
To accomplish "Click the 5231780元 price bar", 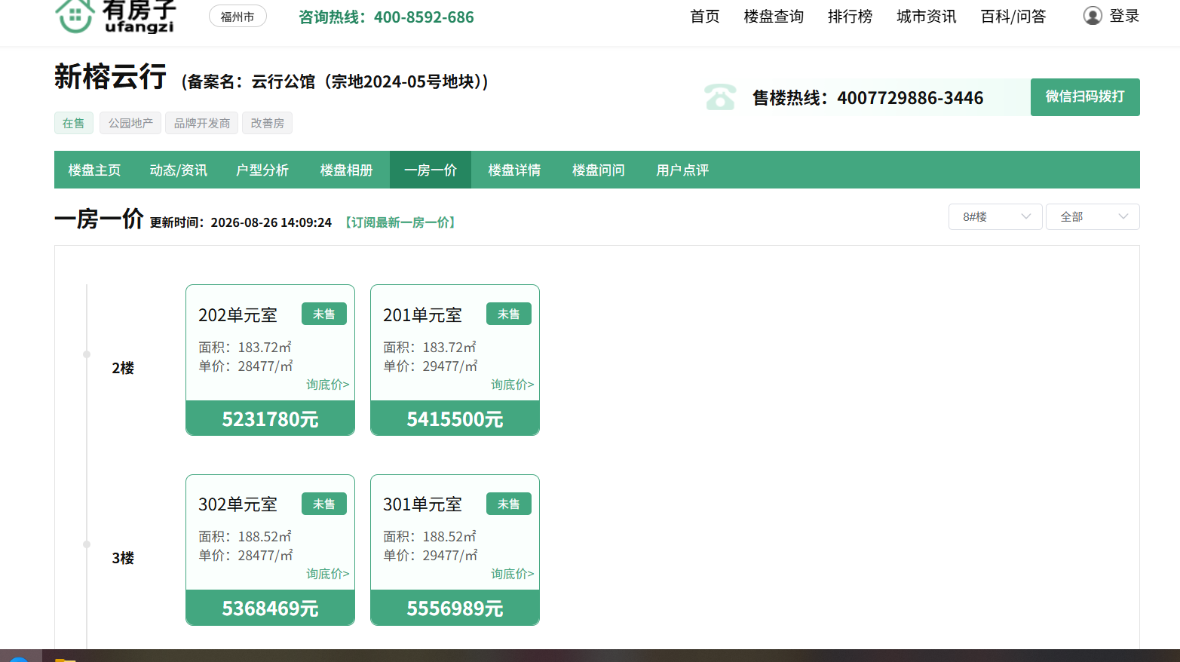I will coord(270,418).
